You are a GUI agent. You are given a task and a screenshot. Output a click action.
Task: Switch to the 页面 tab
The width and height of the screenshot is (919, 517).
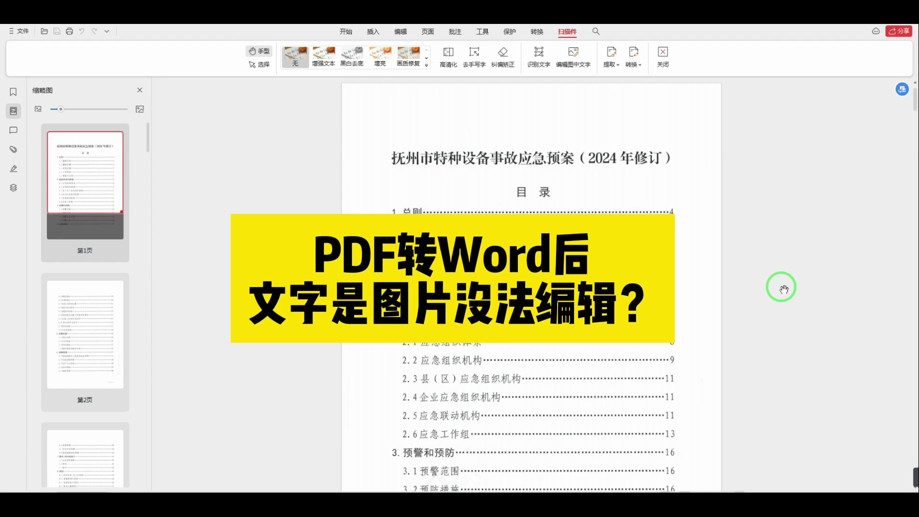(428, 32)
